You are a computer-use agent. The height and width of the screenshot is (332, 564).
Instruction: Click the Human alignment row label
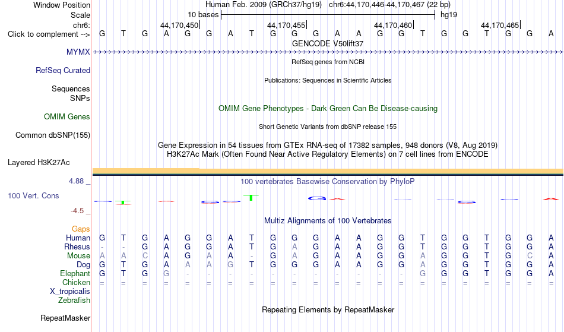[x=78, y=238]
